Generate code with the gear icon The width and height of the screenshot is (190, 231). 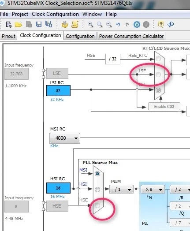click(65, 24)
